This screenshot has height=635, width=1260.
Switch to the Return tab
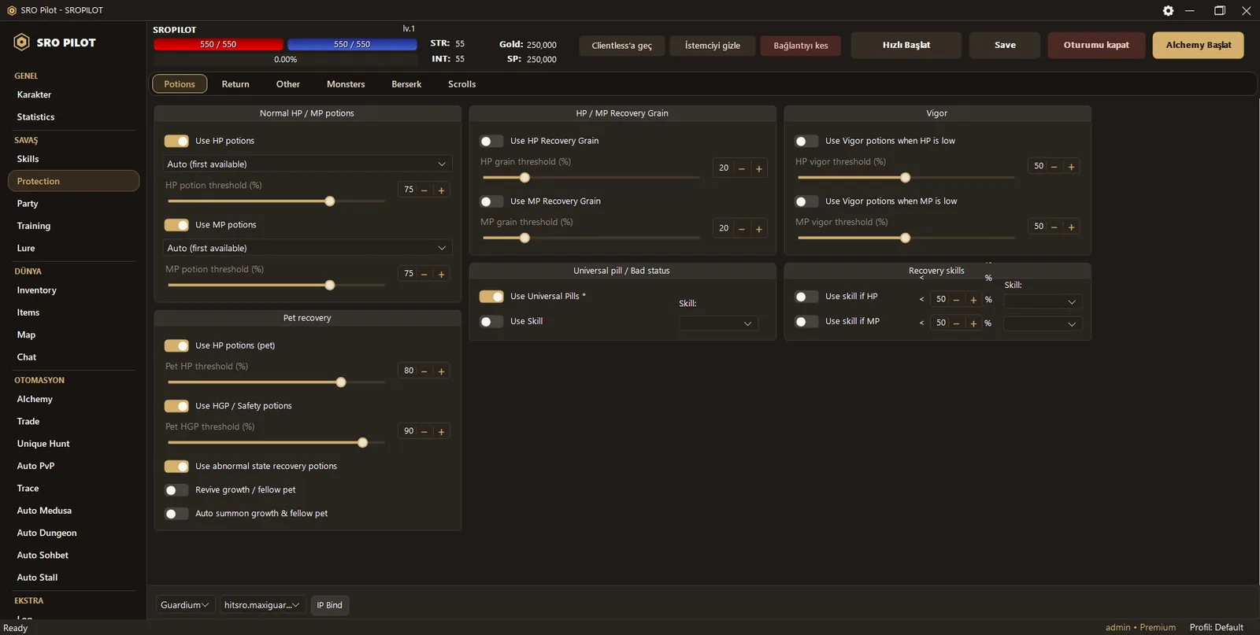click(x=235, y=84)
